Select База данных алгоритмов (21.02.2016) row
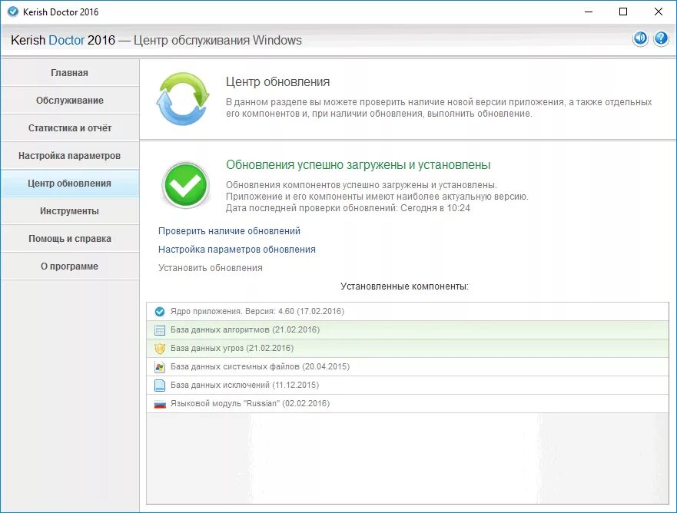This screenshot has height=513, width=677. (407, 330)
